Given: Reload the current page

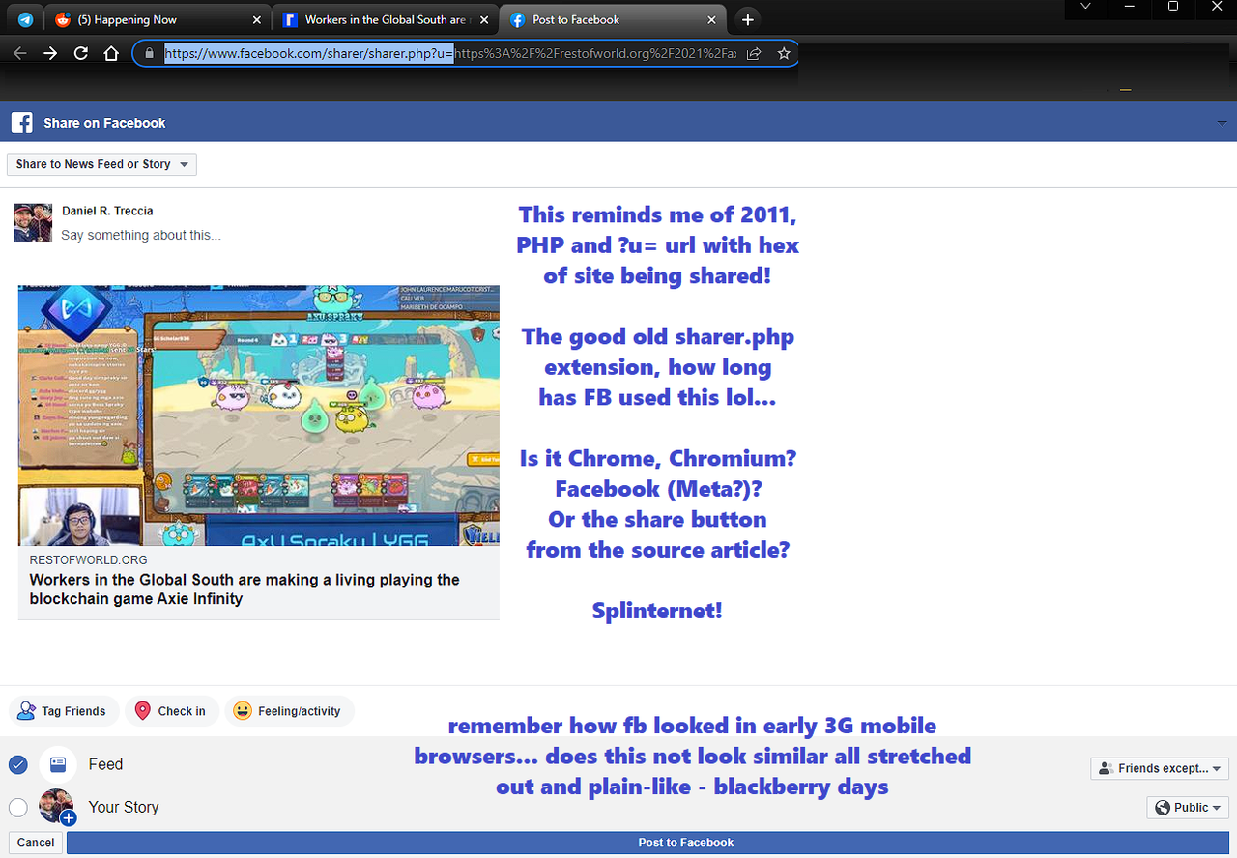Looking at the screenshot, I should pyautogui.click(x=81, y=53).
